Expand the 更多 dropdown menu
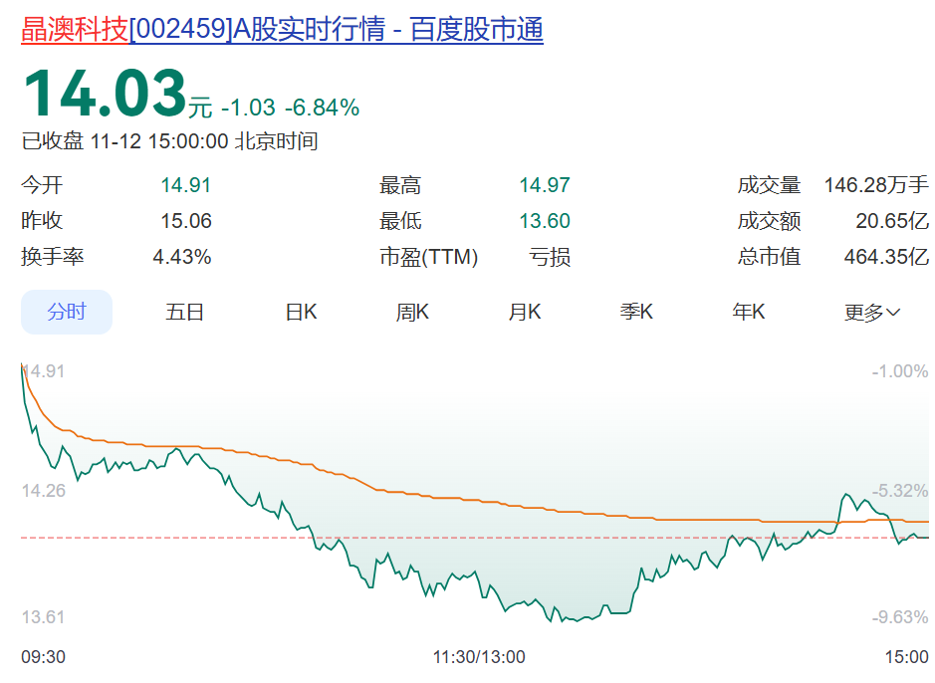Screen dimensions: 935x683 872,313
